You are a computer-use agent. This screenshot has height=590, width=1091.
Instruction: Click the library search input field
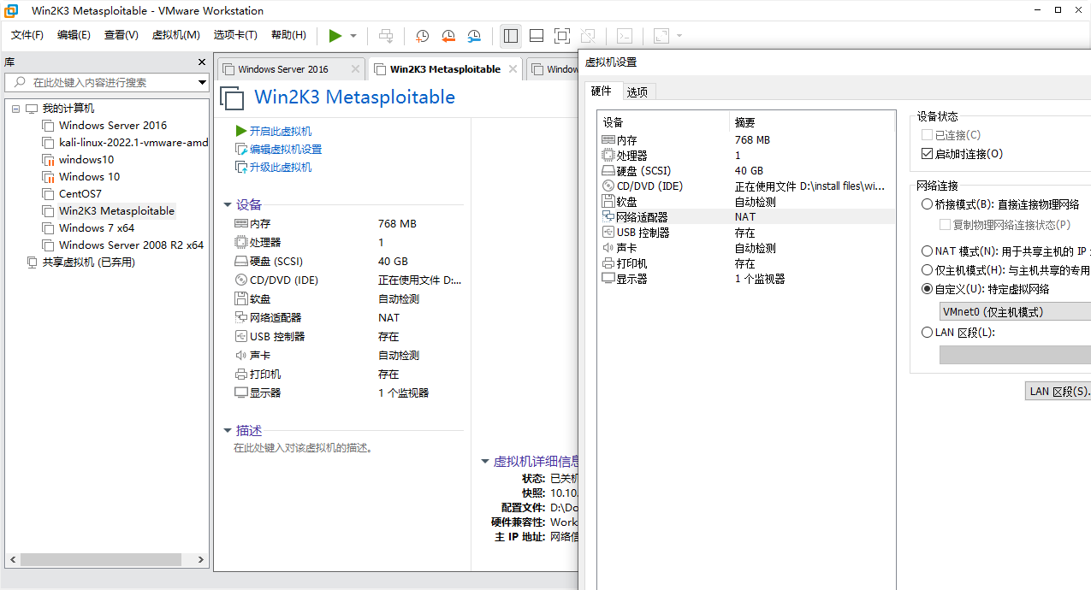pyautogui.click(x=107, y=83)
